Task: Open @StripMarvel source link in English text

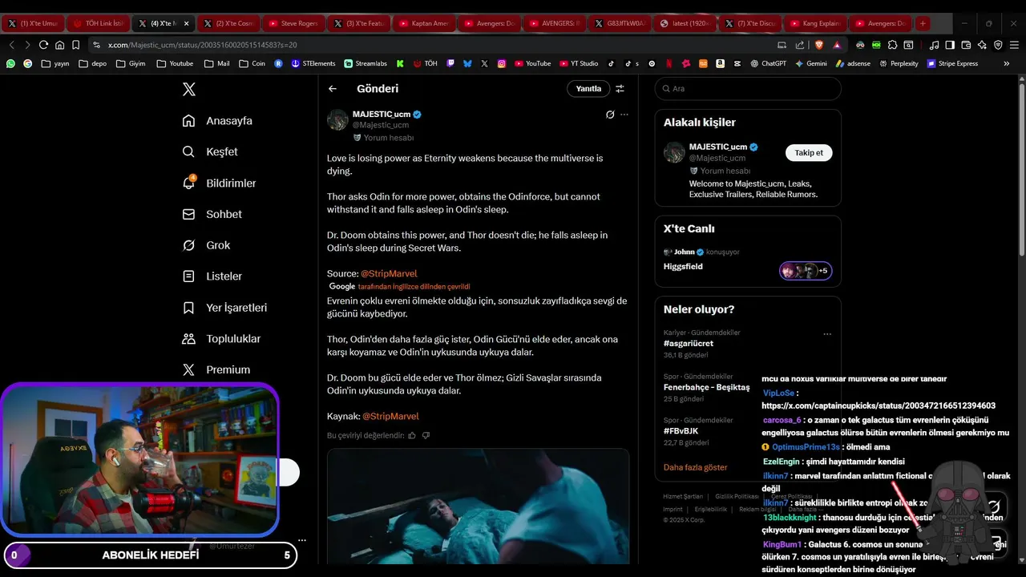Action: [389, 273]
